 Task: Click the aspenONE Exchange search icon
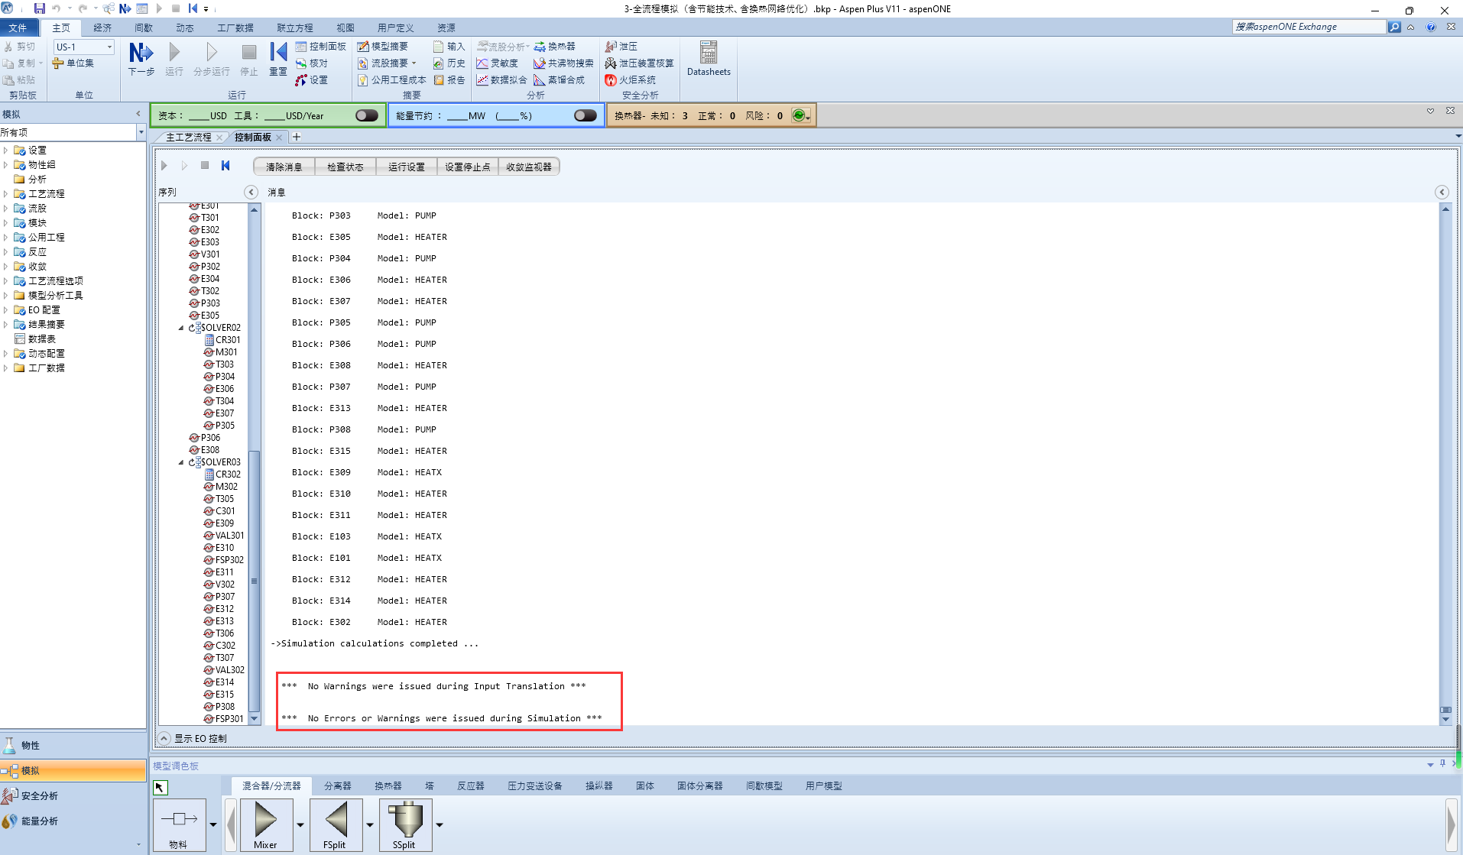(1394, 27)
